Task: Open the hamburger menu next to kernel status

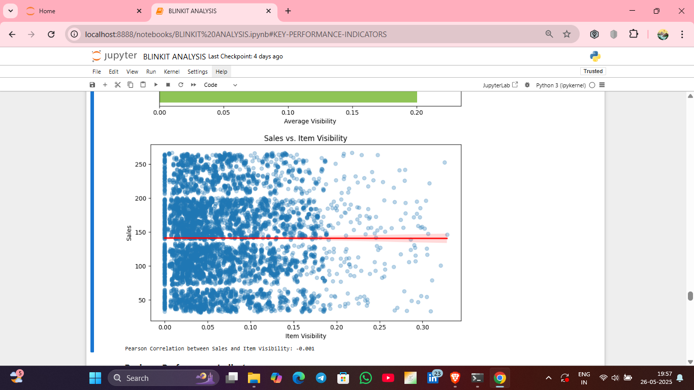Action: click(602, 85)
